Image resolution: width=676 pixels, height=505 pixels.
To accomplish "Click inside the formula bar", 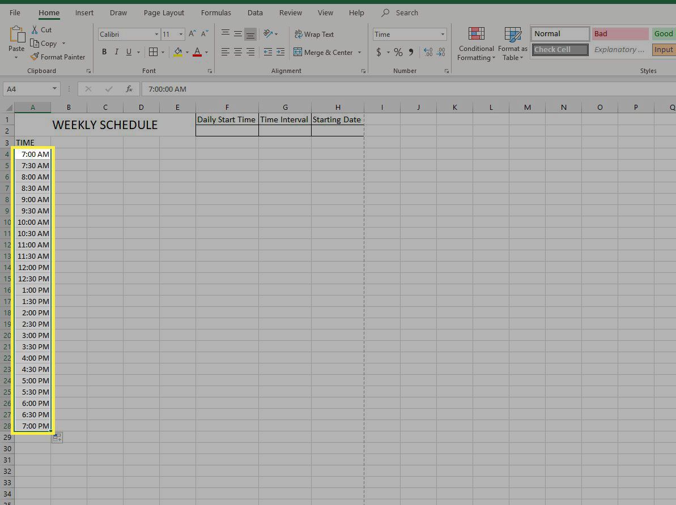I will click(x=227, y=89).
